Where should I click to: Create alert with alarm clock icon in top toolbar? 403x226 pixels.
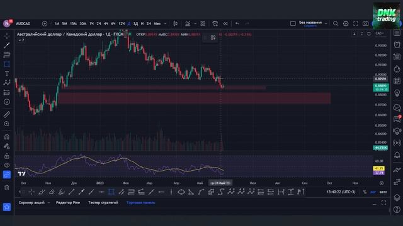point(215,24)
